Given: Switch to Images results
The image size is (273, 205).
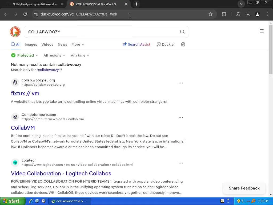Looking at the screenshot, I should [31, 45].
